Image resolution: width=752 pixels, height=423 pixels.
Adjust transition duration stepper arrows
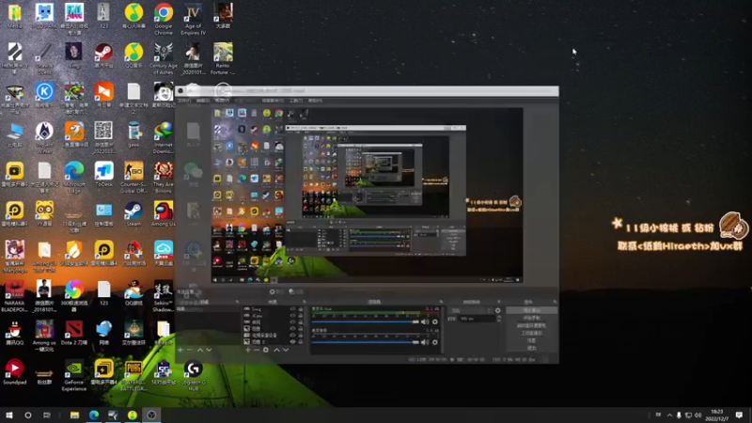point(499,319)
